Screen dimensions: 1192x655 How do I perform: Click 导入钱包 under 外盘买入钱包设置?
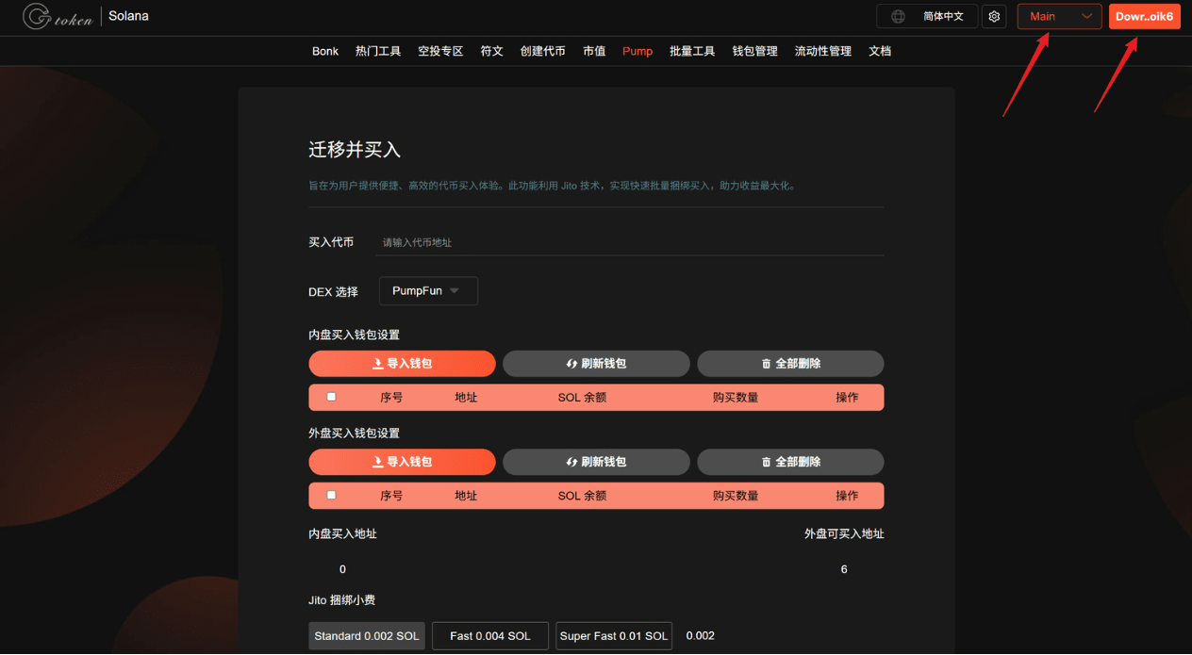tap(402, 462)
